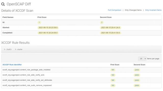
Task: Click the Completed: field label
Action: coord(7,33)
